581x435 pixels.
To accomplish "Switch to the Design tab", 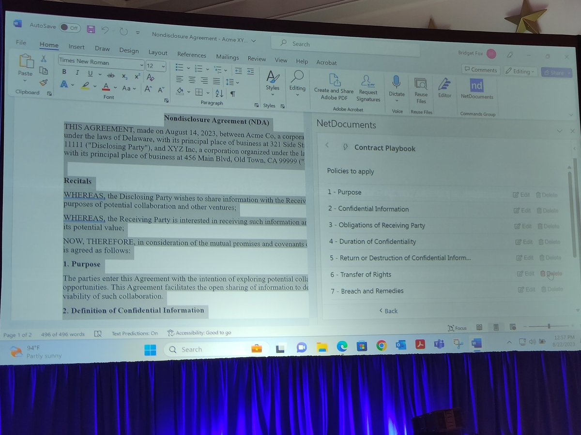I will (129, 50).
